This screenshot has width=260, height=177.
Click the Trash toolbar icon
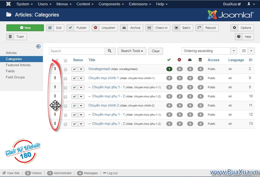click(10, 37)
